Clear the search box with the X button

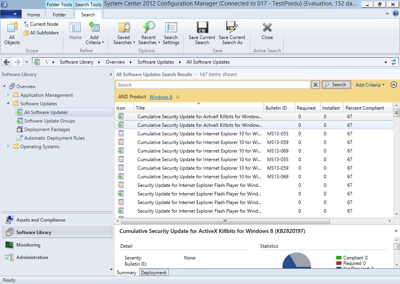point(316,85)
